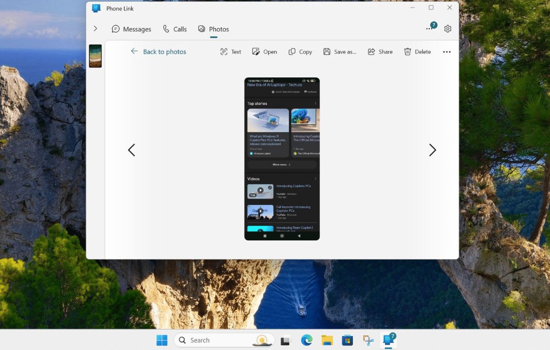Open Phone Link settings gear
The width and height of the screenshot is (550, 350).
[x=448, y=29]
